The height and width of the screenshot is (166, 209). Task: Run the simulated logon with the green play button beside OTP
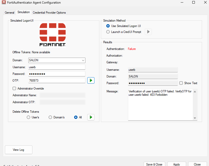[x=91, y=80]
